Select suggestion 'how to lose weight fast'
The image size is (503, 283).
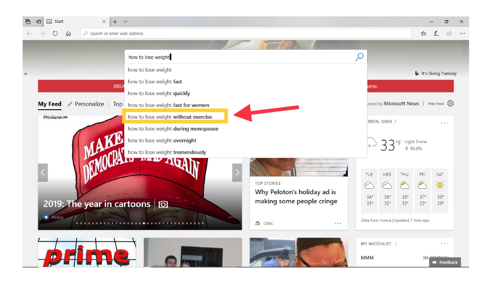click(246, 82)
